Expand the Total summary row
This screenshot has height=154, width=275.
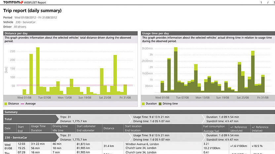(x=8, y=119)
